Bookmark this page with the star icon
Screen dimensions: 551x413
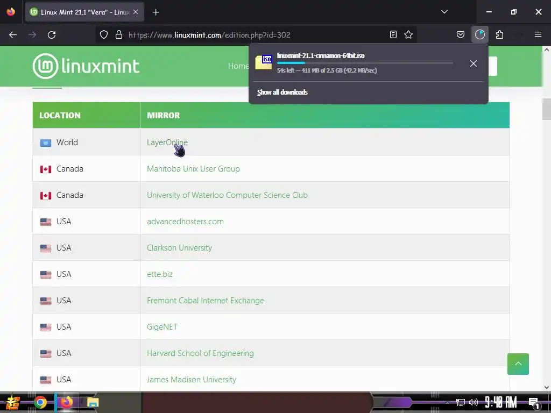click(x=408, y=34)
